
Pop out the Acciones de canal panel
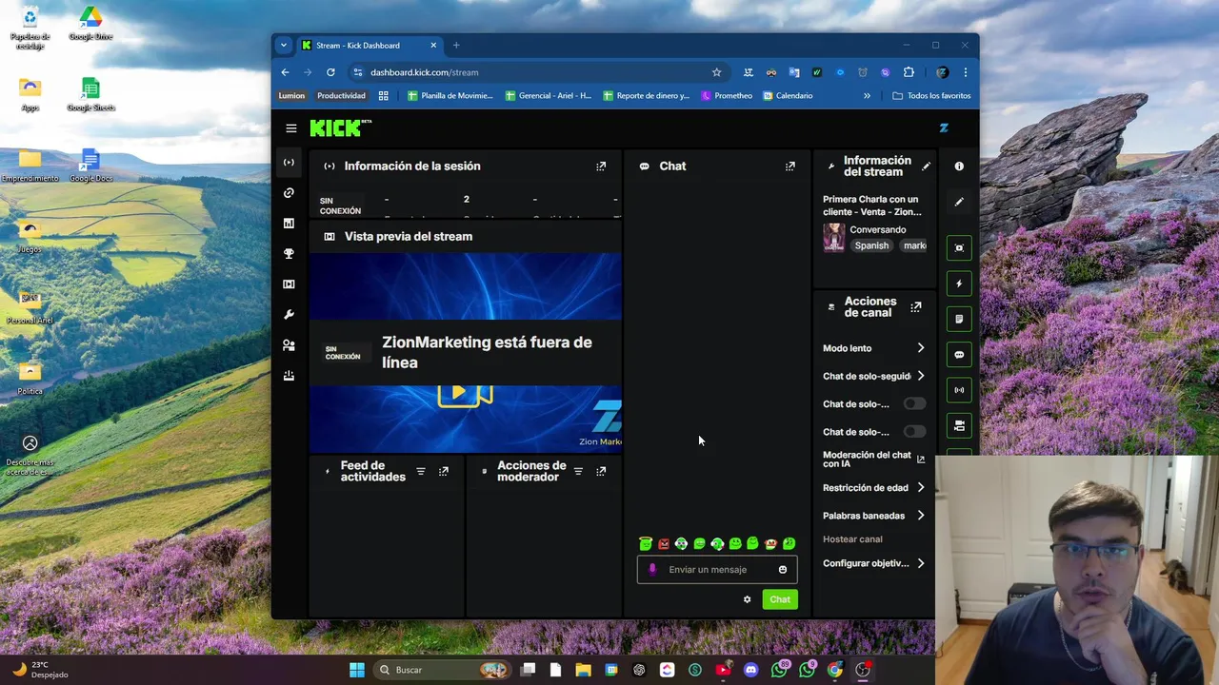(x=916, y=307)
